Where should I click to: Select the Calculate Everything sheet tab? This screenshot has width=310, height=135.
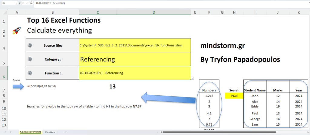(31, 132)
